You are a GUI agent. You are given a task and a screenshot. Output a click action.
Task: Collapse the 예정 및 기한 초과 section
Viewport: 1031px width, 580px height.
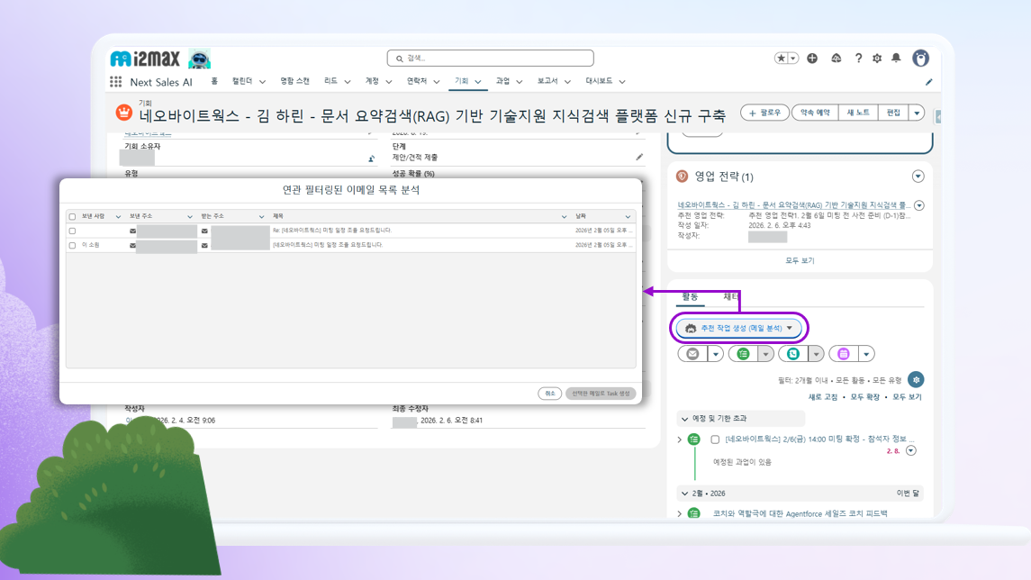pyautogui.click(x=684, y=419)
